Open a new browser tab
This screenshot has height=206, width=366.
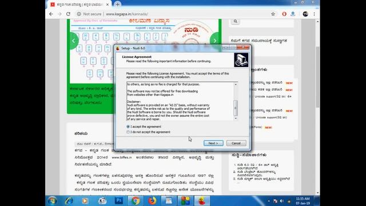(x=117, y=5)
